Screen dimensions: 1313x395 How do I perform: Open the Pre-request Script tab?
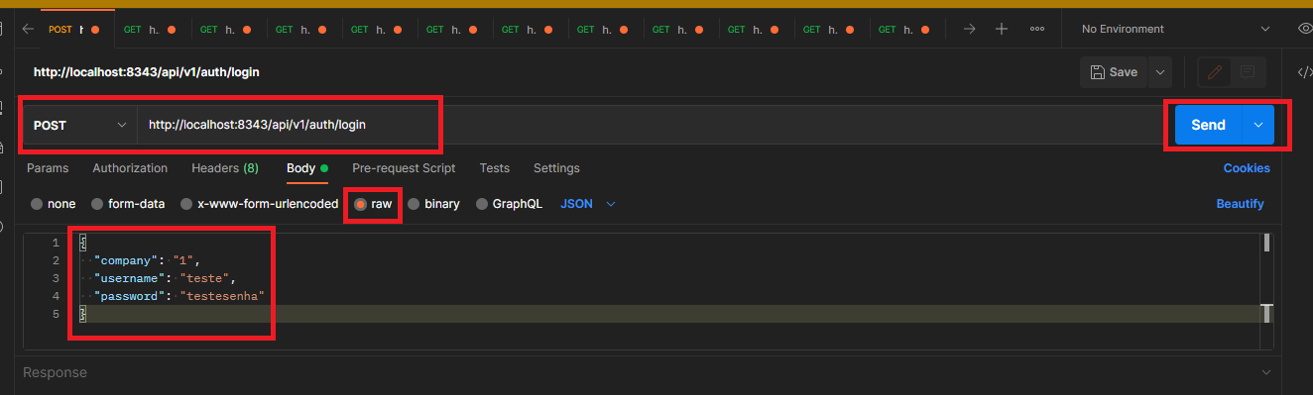coord(404,168)
